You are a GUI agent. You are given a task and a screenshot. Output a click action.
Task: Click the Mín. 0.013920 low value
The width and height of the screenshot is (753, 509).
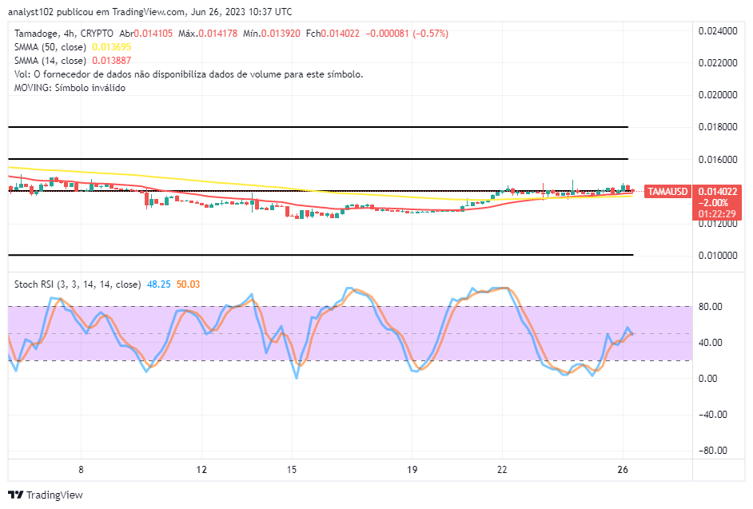271,34
